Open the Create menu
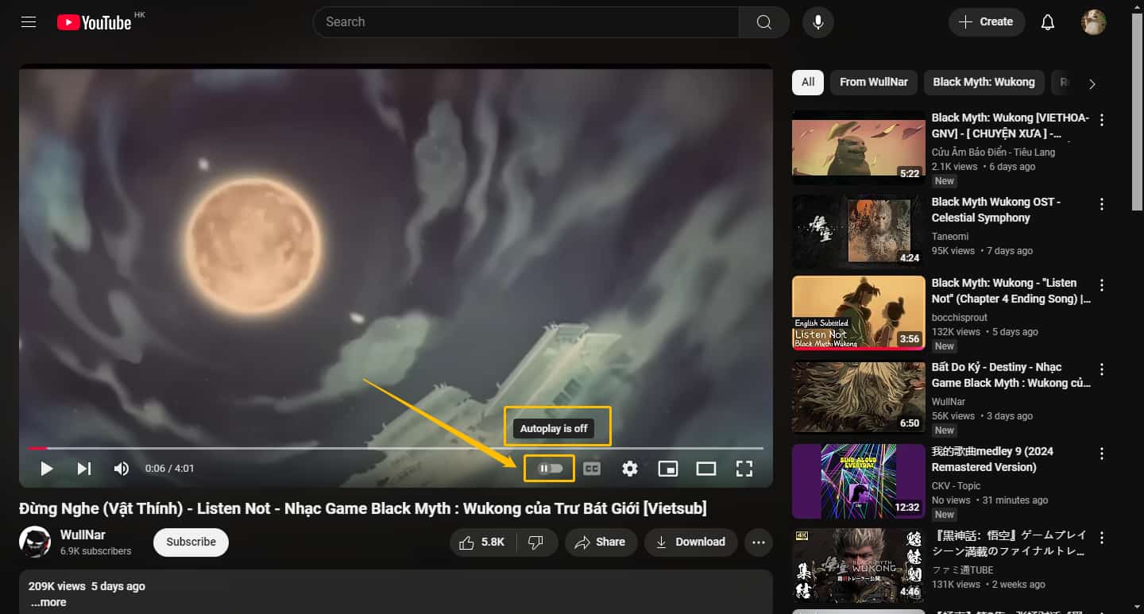1144x614 pixels. (987, 22)
